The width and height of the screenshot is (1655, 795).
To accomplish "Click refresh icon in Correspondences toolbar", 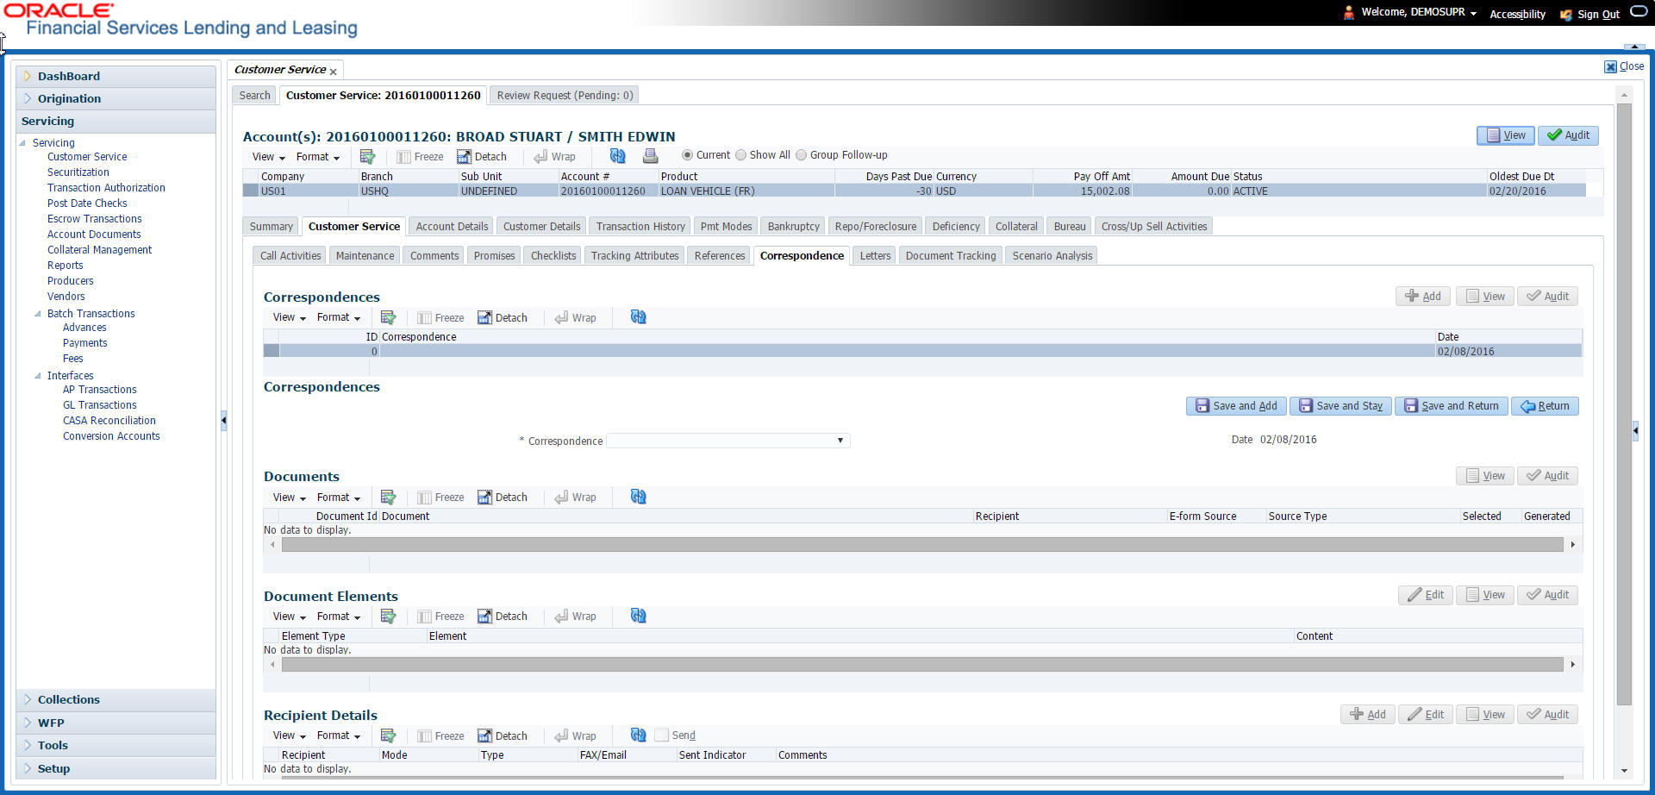I will 639,316.
